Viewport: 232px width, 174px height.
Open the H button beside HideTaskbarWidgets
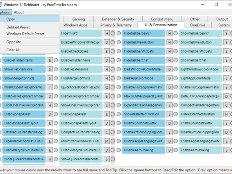(x=170, y=51)
